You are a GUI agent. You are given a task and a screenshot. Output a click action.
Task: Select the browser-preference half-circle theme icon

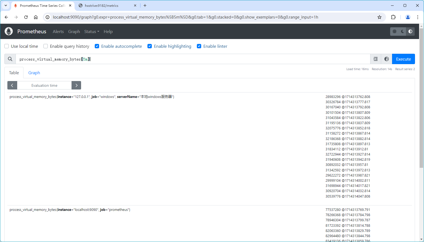coord(410,31)
